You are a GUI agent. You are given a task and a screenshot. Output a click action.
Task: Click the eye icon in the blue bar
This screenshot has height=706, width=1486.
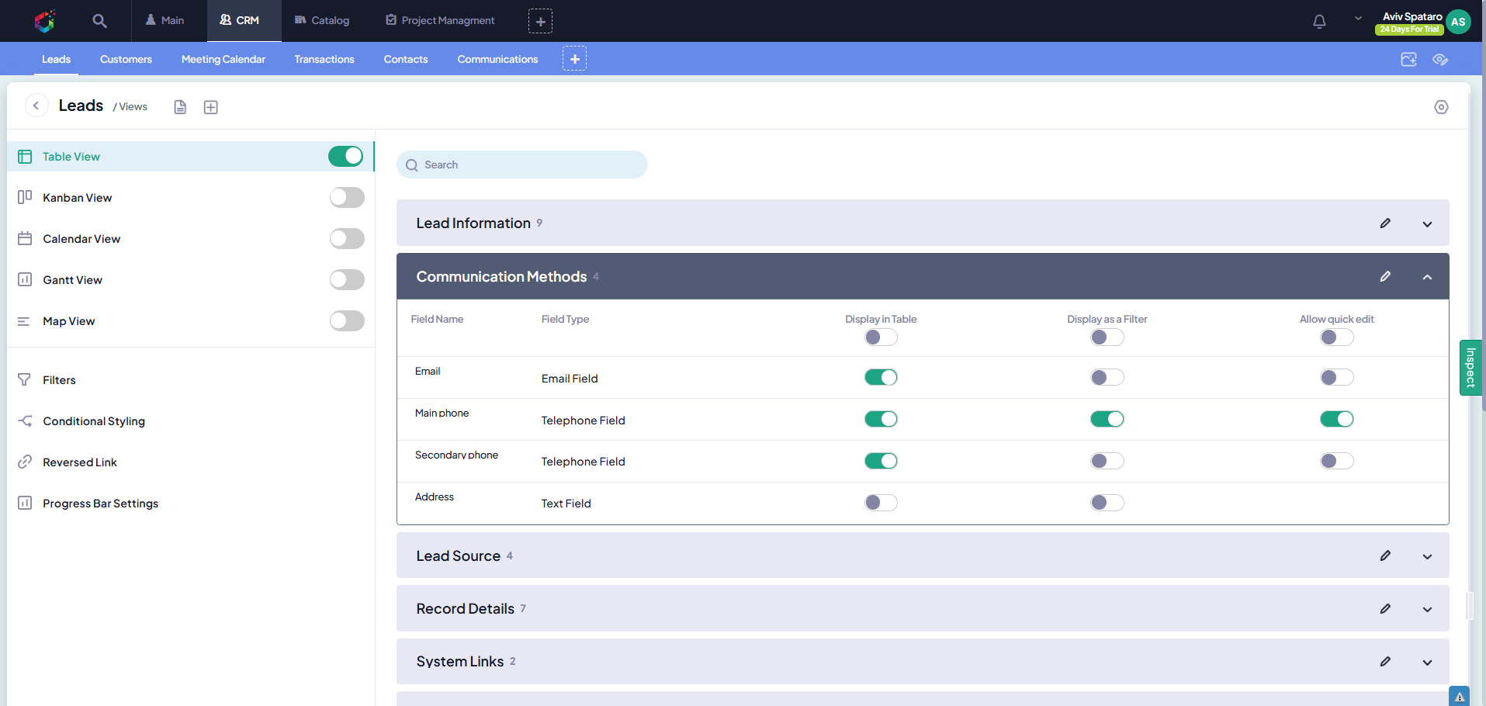click(1440, 60)
